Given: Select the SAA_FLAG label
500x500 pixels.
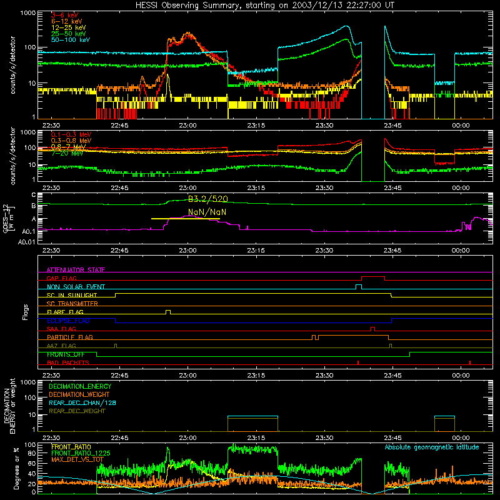Looking at the screenshot, I should coord(61,329).
